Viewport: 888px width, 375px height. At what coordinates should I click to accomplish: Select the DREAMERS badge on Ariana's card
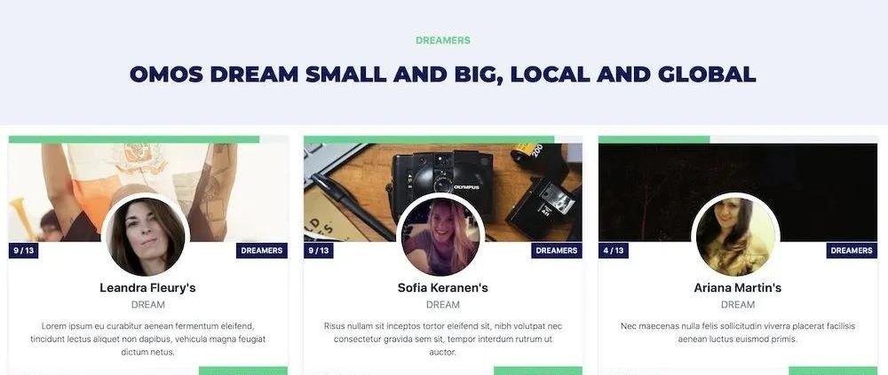(852, 251)
